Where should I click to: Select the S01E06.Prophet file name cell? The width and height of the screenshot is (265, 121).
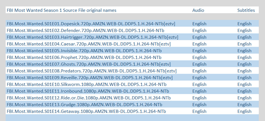84,58
